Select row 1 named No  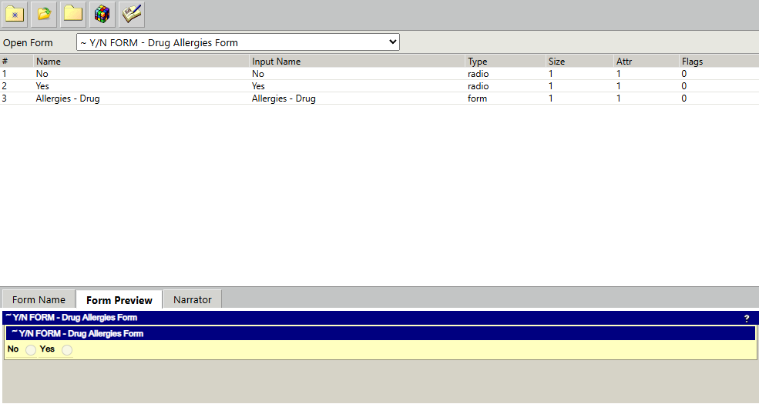click(379, 73)
